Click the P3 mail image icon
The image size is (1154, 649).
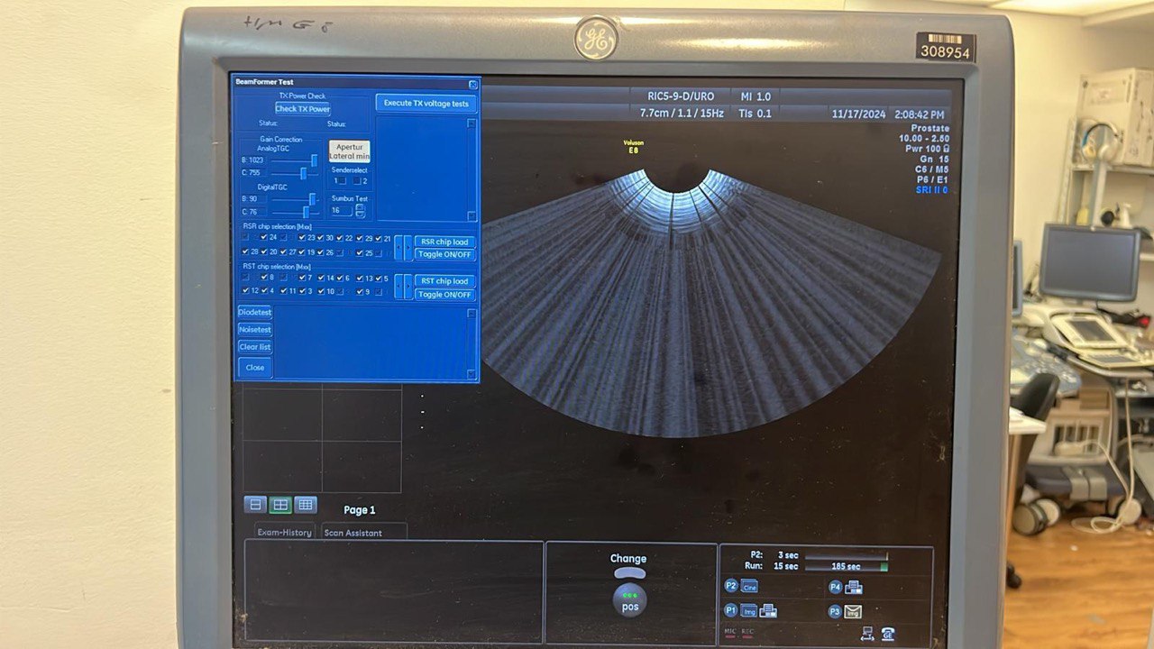853,611
